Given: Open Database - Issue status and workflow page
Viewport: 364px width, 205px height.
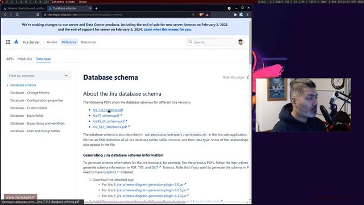Looking at the screenshot, I should point(38,124).
